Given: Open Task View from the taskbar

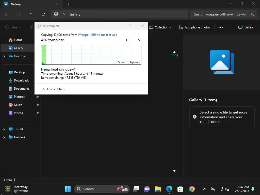Looking at the screenshot, I should (136, 189).
